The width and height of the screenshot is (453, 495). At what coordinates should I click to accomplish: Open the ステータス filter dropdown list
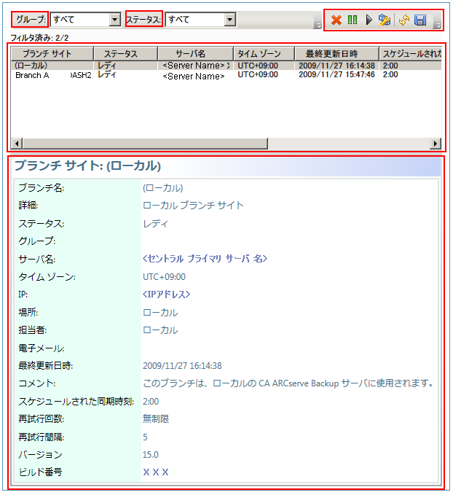(x=230, y=20)
